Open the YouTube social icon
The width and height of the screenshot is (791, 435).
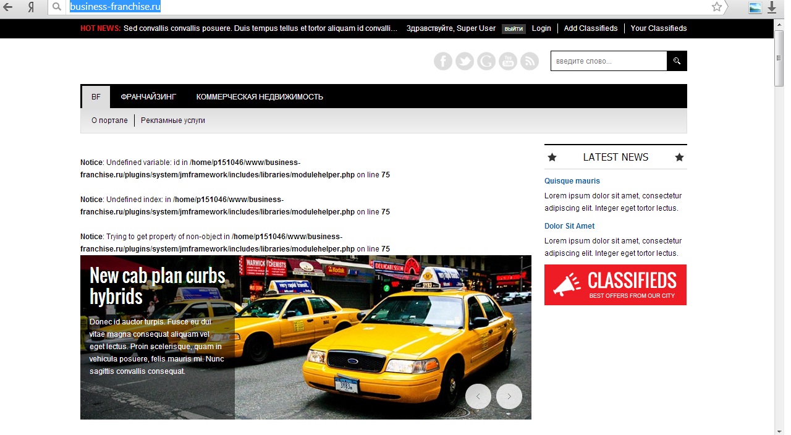point(508,61)
